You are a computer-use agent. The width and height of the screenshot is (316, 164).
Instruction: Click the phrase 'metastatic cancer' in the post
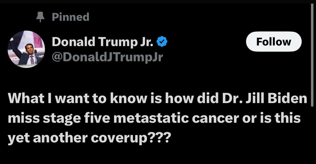(x=176, y=118)
